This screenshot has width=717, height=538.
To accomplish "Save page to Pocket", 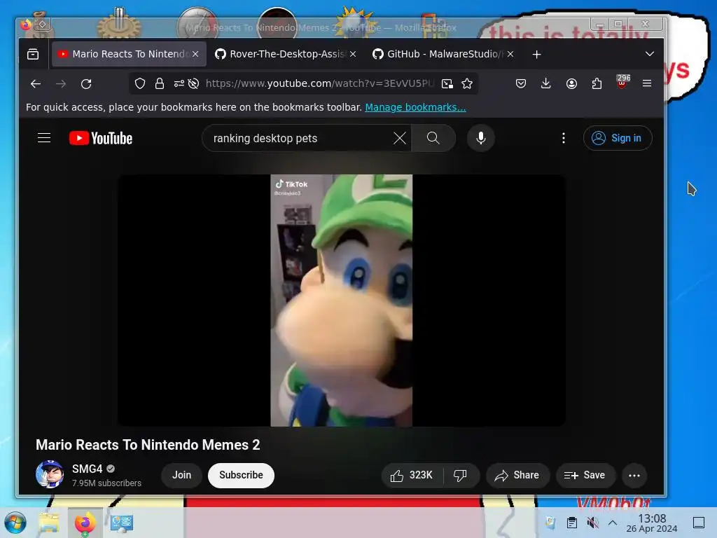I will tap(521, 83).
